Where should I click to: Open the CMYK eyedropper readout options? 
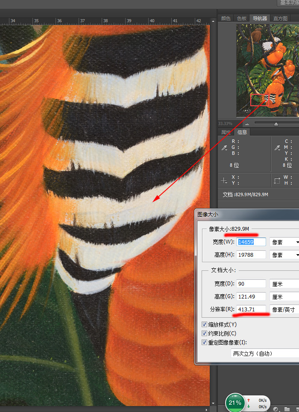coord(277,148)
